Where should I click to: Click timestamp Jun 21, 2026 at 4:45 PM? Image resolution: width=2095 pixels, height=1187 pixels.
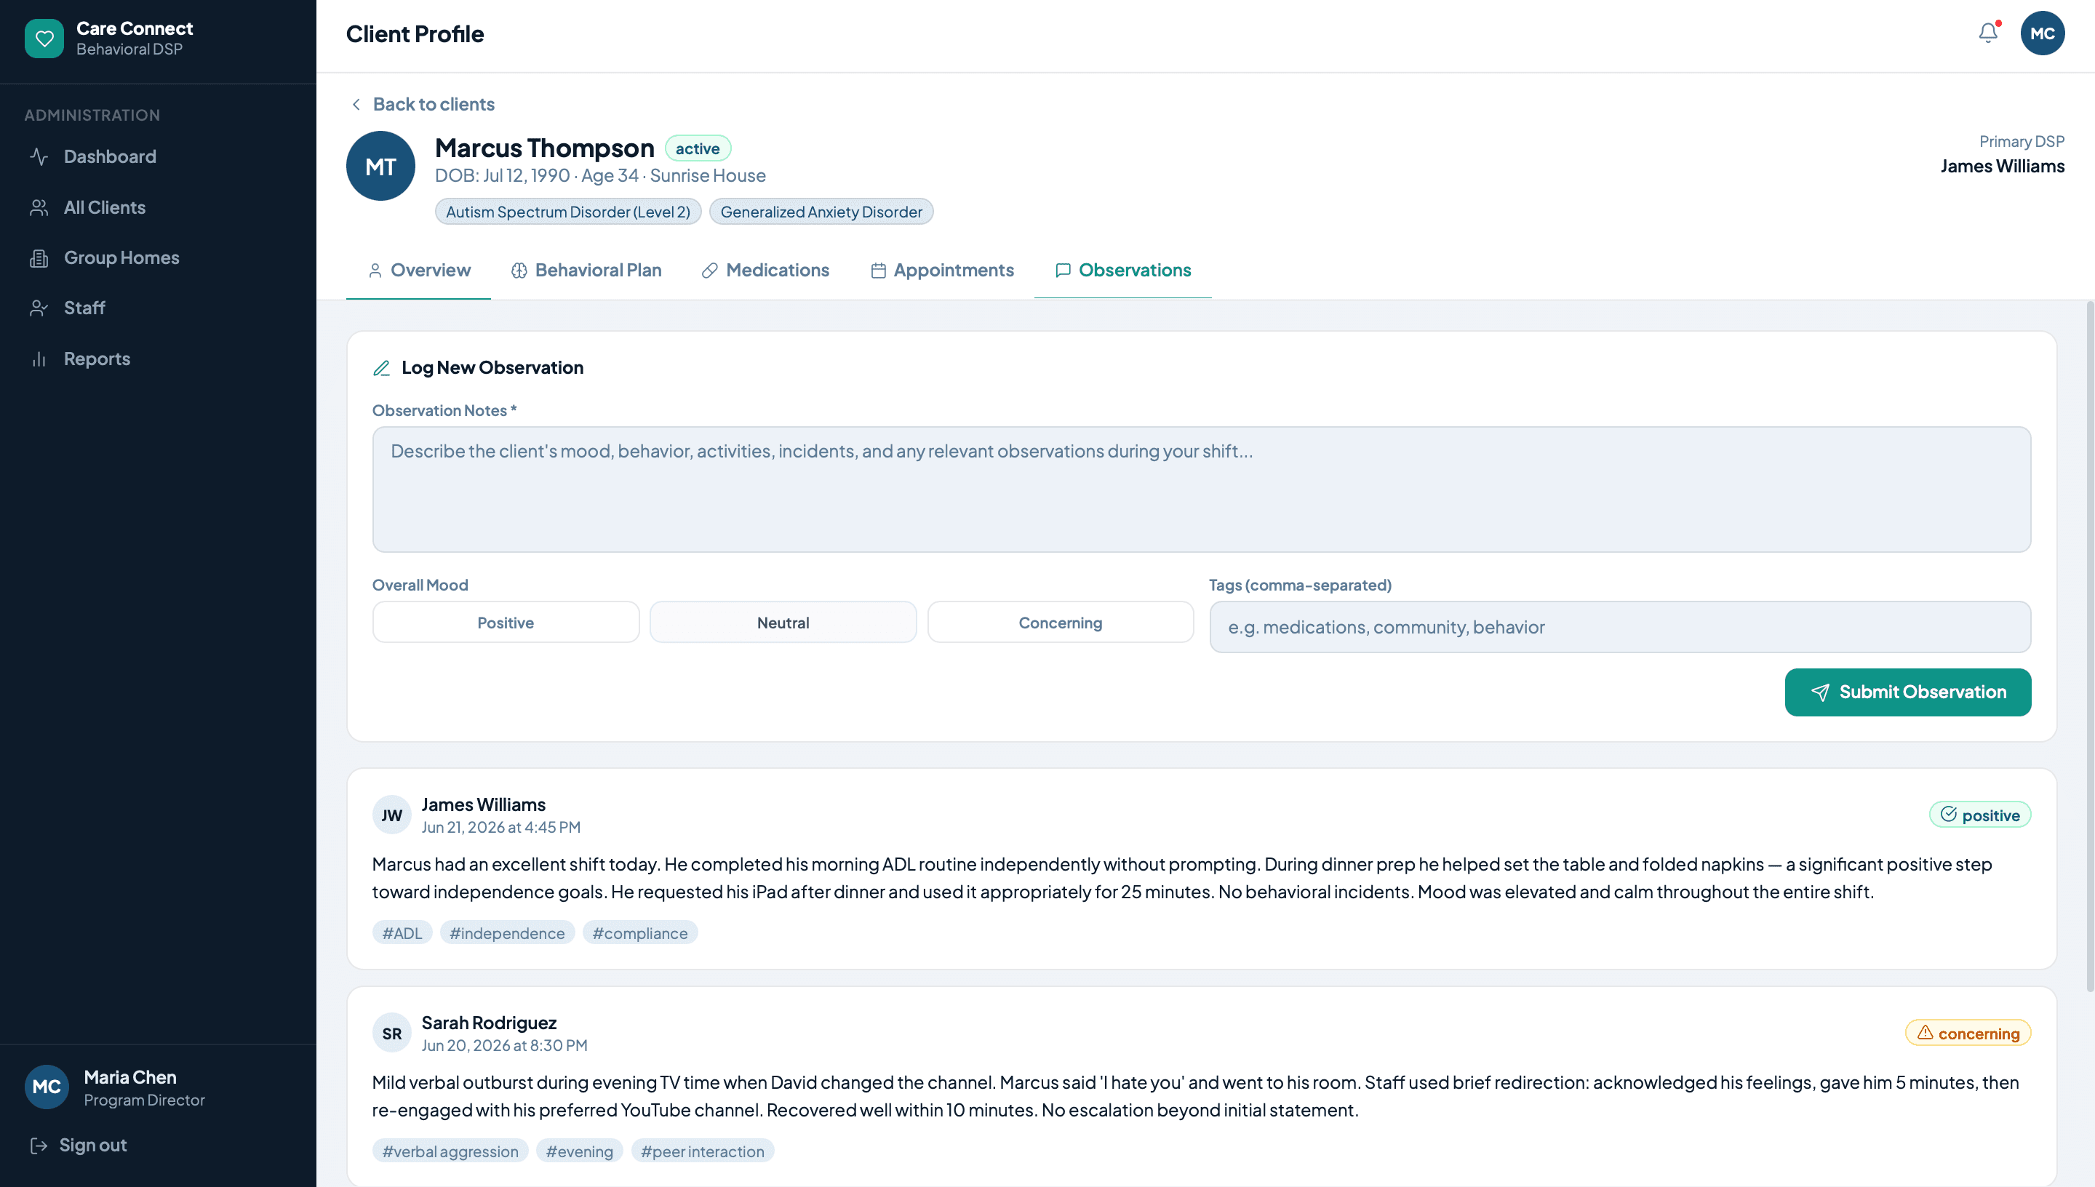[500, 828]
